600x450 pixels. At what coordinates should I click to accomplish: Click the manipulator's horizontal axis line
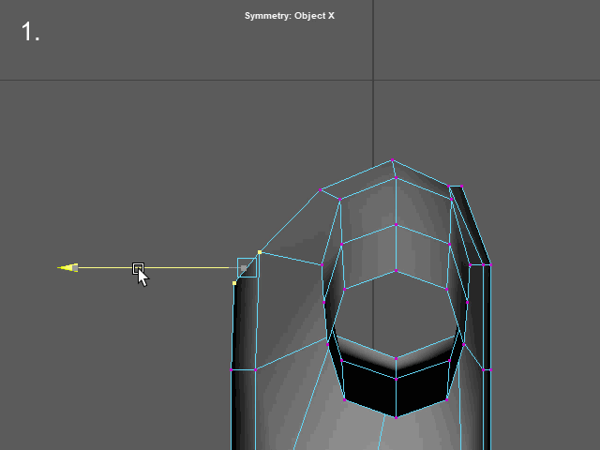tap(187, 268)
